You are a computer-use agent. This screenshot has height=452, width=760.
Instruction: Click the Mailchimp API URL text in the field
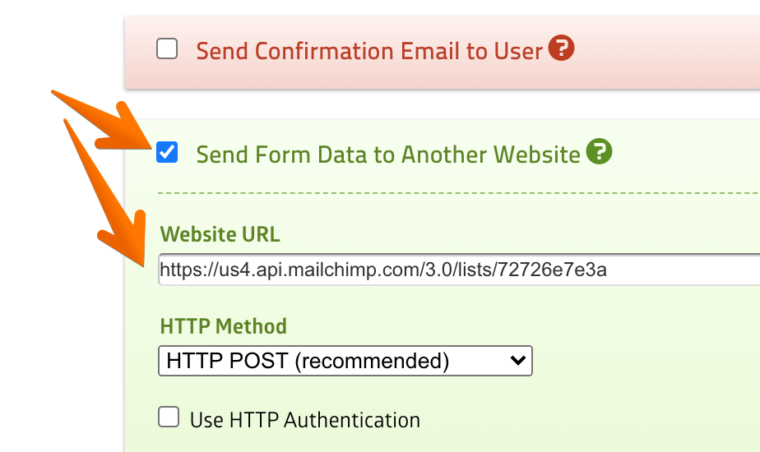pyautogui.click(x=383, y=270)
